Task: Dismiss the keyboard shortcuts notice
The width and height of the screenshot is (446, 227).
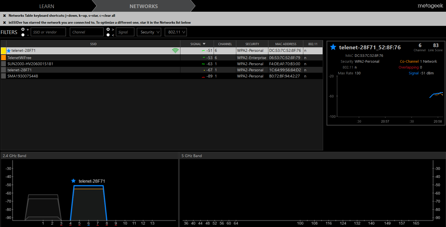Action: click(x=4, y=16)
